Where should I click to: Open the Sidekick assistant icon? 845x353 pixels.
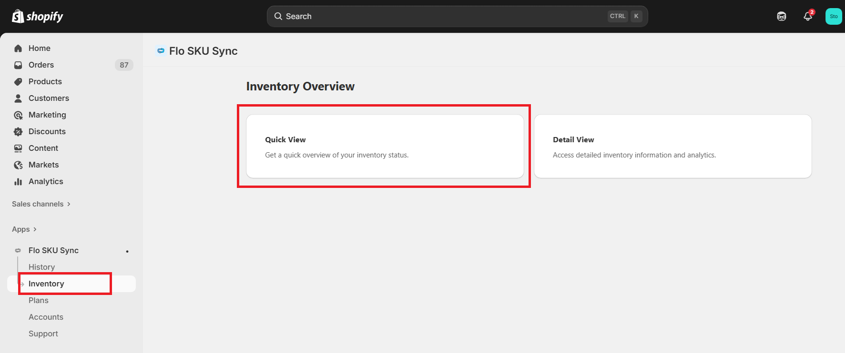pyautogui.click(x=782, y=16)
